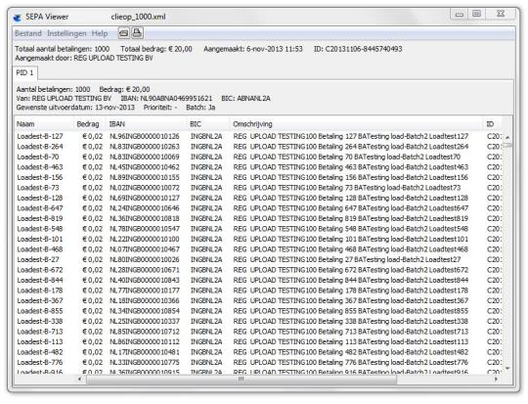Open the Instellingen menu

pyautogui.click(x=66, y=33)
